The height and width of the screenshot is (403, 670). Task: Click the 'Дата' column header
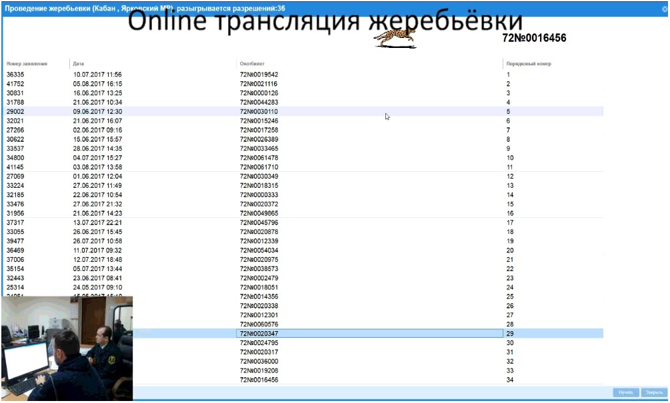pos(79,64)
